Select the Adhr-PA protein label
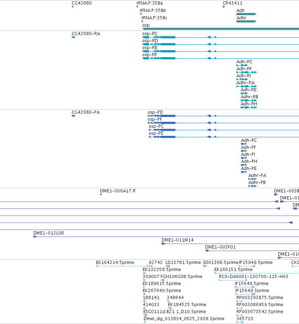This screenshot has width=299, height=324. click(258, 176)
